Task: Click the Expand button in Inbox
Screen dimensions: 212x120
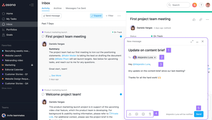Action: [96, 16]
